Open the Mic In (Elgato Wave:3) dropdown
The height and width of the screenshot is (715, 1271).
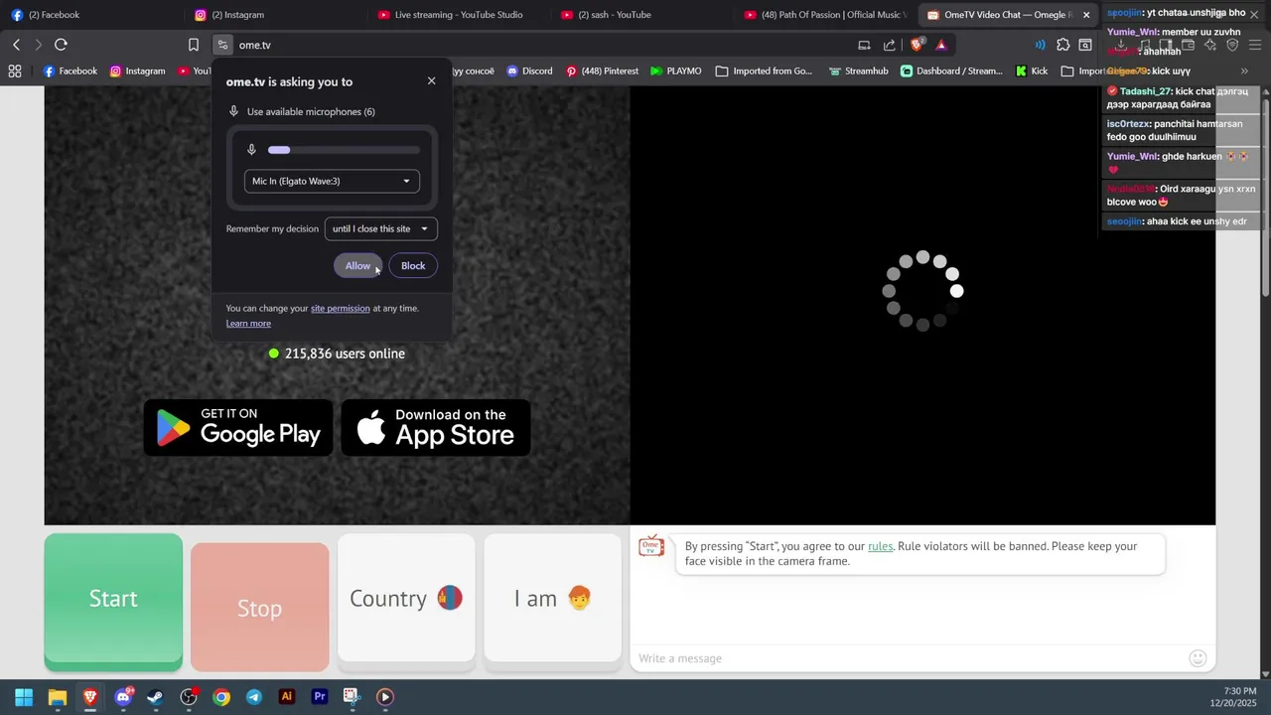pos(332,181)
